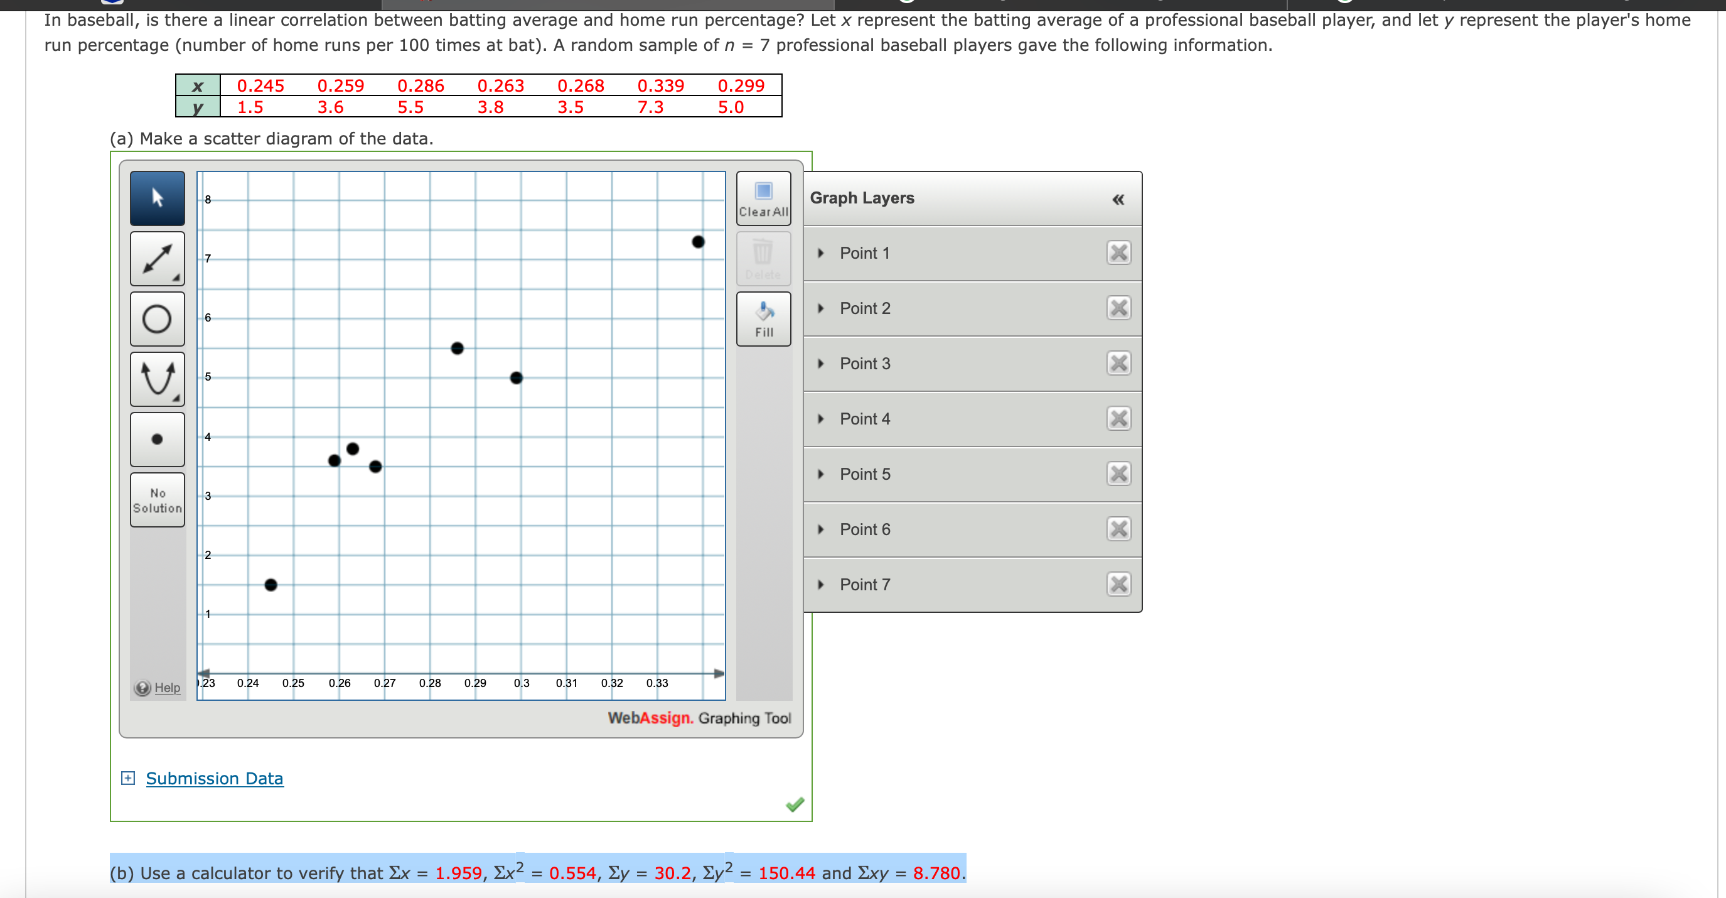Click the Graph Layers panel title
The width and height of the screenshot is (1726, 898).
(x=862, y=198)
